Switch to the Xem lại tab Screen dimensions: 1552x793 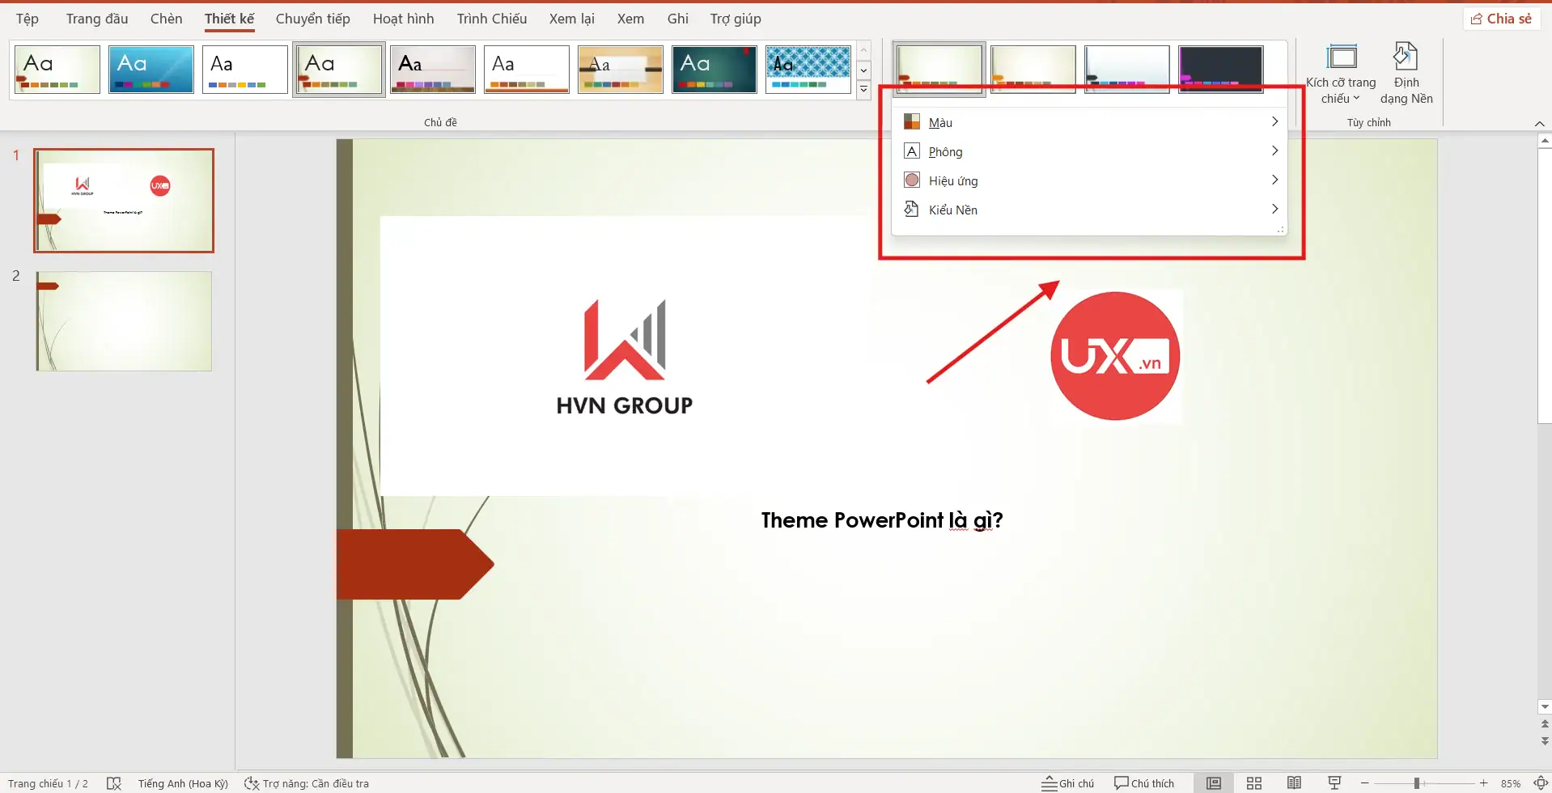pos(571,19)
